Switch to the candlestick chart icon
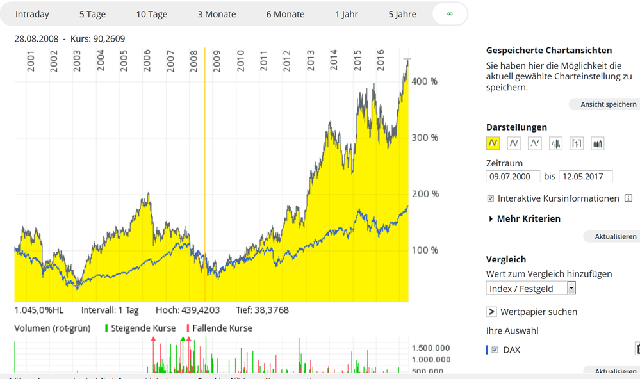 [597, 143]
